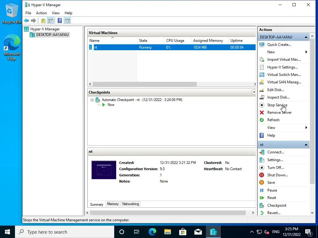Click the Actions pane scroll-down arrow
Image resolution: width=318 pixels, height=238 pixels.
312,213
